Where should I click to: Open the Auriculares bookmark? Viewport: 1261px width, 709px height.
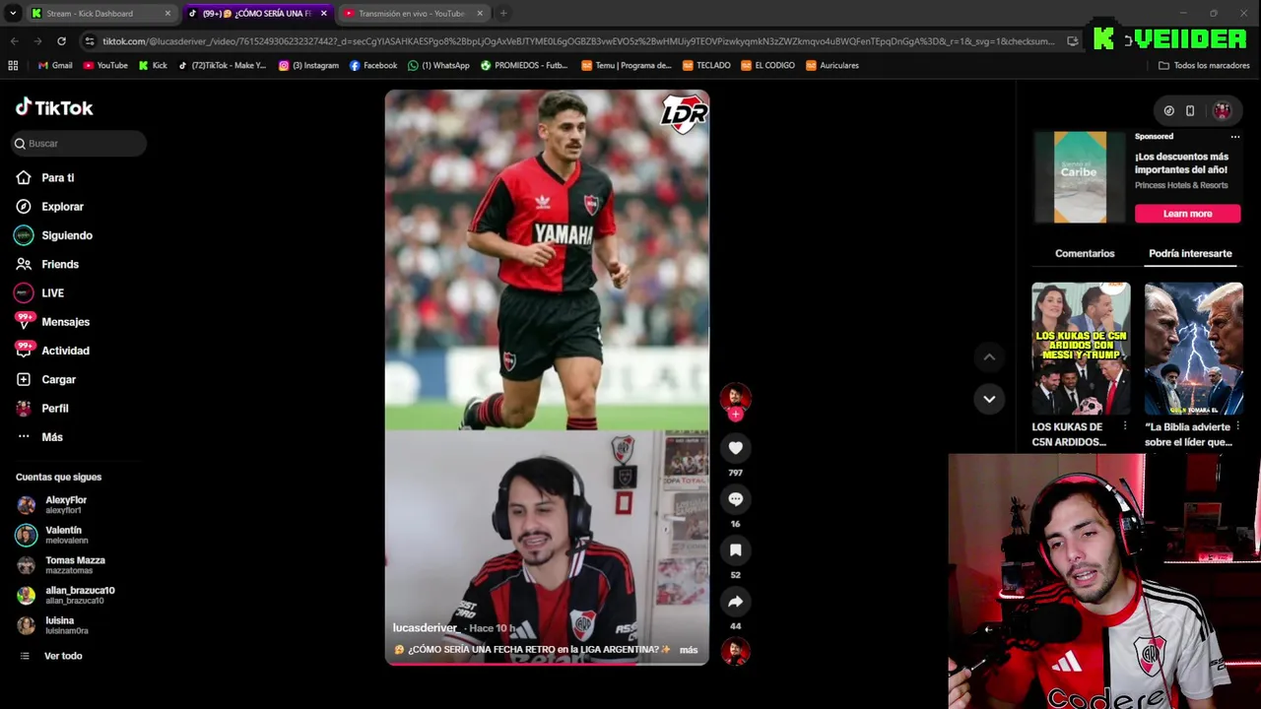point(832,66)
